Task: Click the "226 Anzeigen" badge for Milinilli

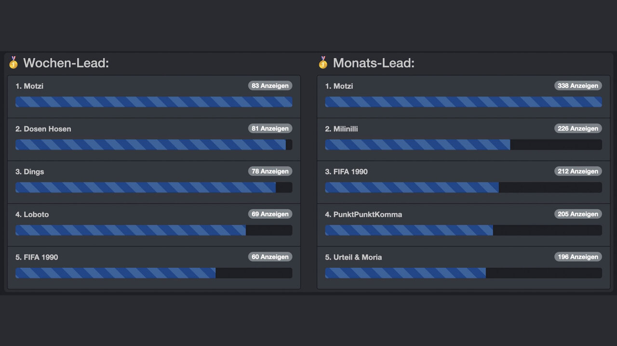Action: [x=578, y=128]
